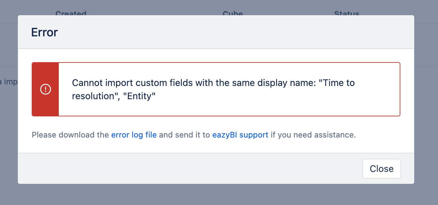Click the white exclamation mark error icon

click(45, 89)
